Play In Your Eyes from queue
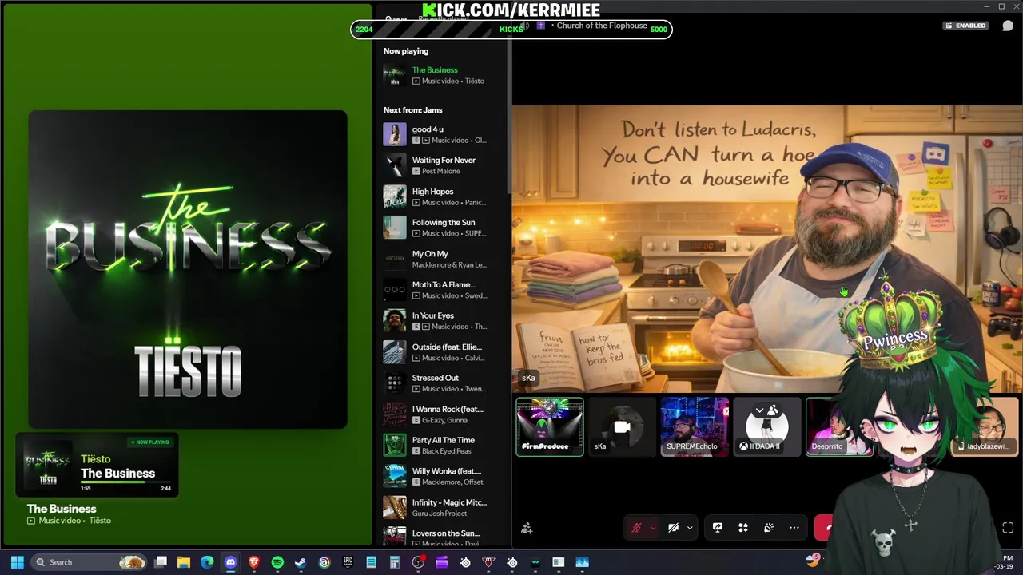Screen dimensions: 1023x575 [444, 321]
